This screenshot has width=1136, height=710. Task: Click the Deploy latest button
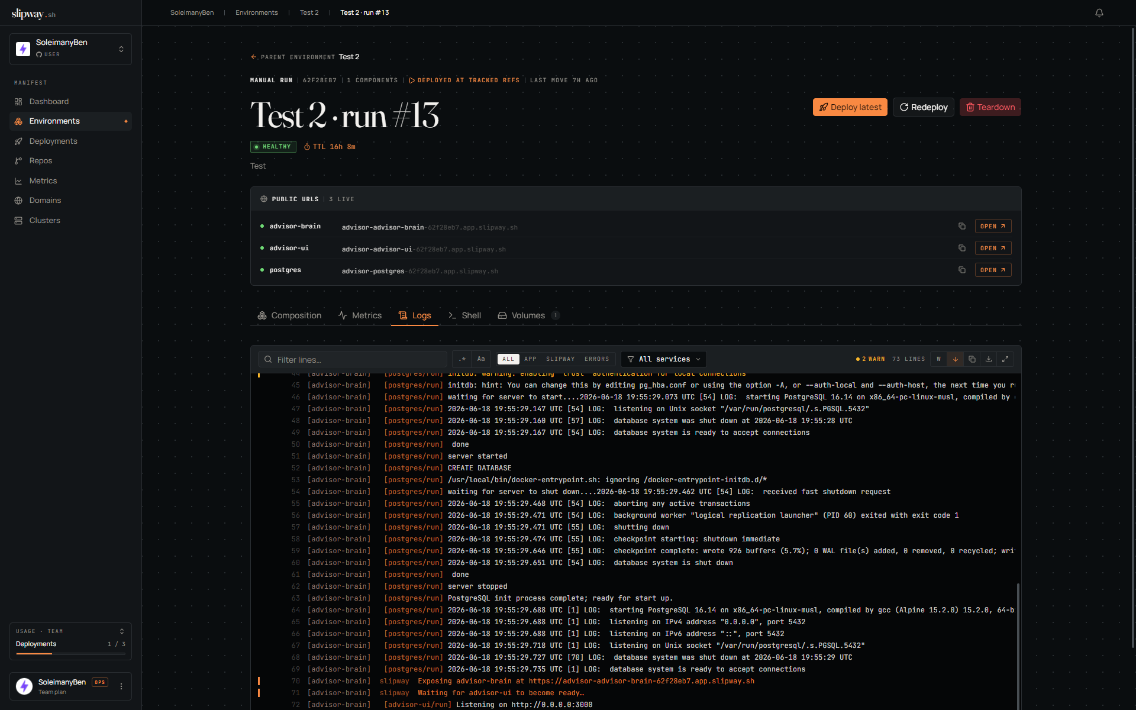pos(850,107)
